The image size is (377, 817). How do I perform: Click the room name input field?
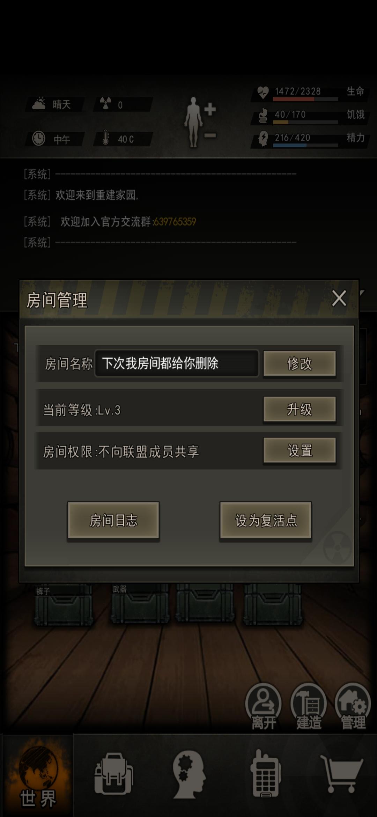[x=177, y=363]
